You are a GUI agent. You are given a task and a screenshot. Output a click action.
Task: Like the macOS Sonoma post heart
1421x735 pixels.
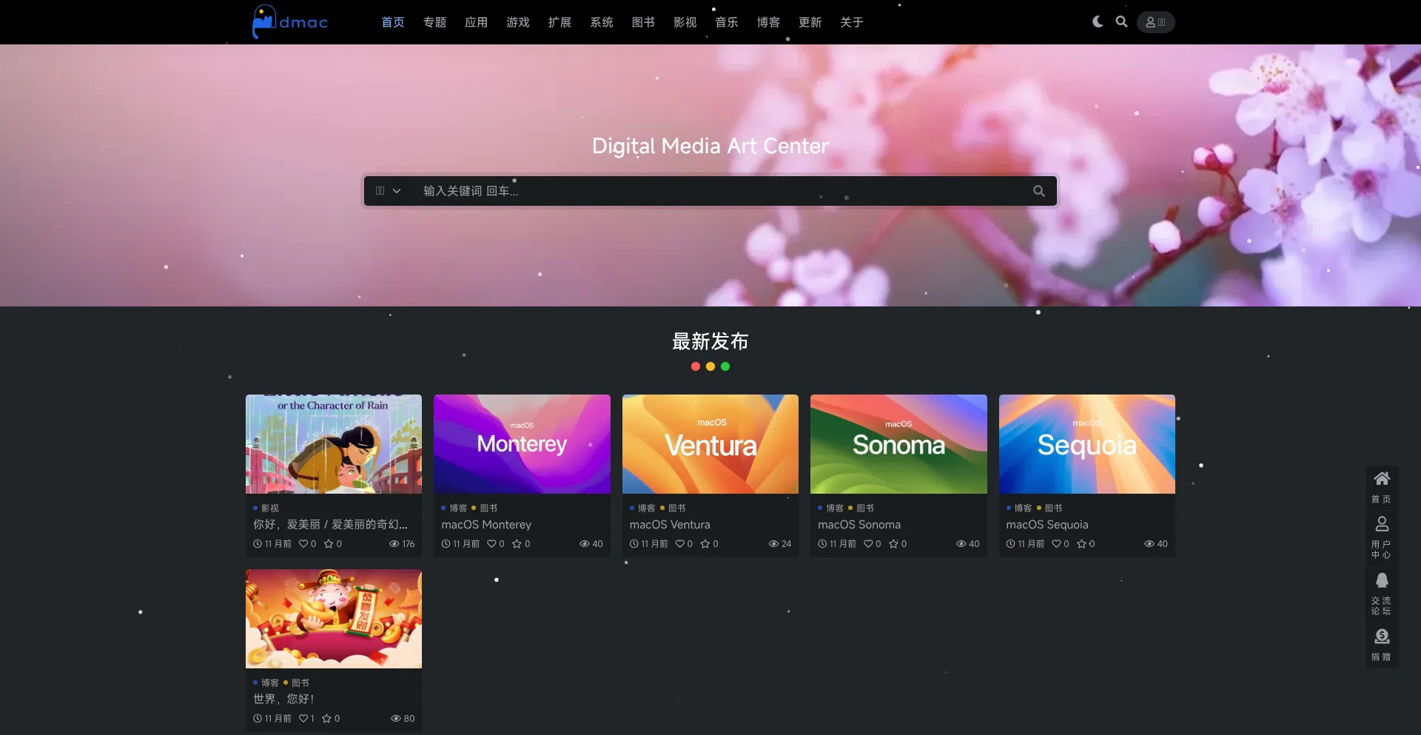coord(868,544)
